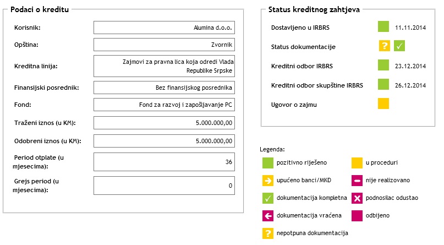Click the legend's 'u proceduri' yellow square

tap(357, 162)
